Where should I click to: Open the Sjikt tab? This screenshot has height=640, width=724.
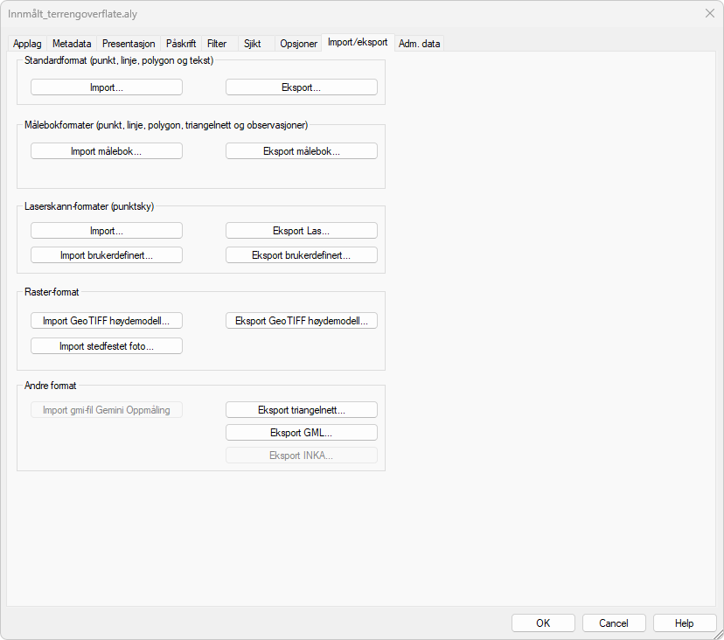point(253,44)
